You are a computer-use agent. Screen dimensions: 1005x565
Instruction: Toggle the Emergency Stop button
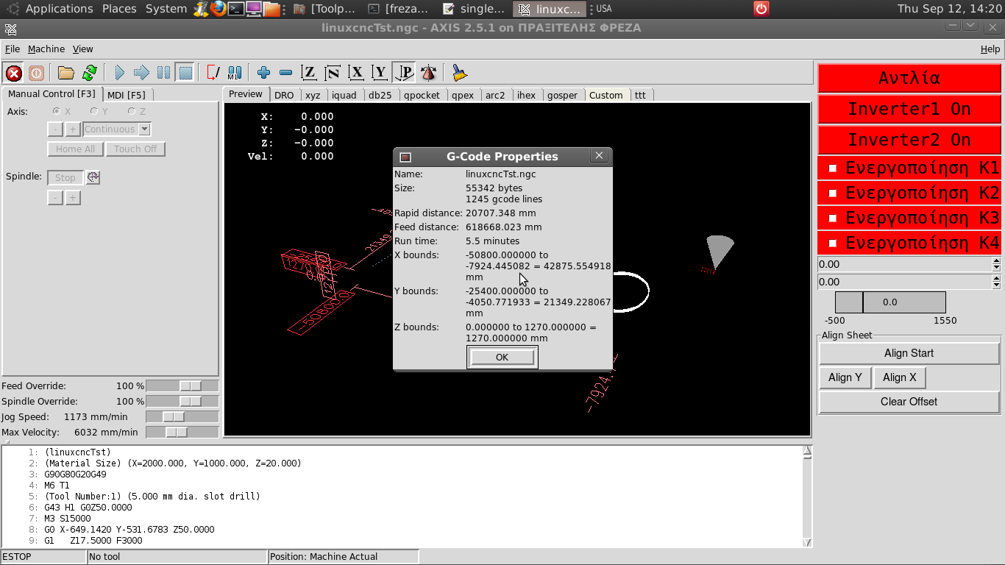tap(14, 73)
